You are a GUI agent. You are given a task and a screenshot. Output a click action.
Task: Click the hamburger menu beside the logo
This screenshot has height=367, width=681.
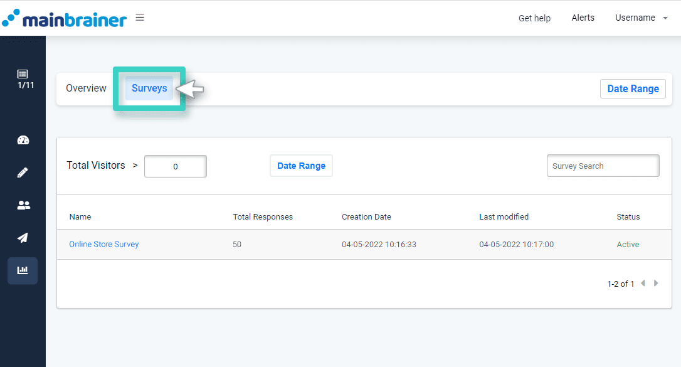tap(139, 17)
